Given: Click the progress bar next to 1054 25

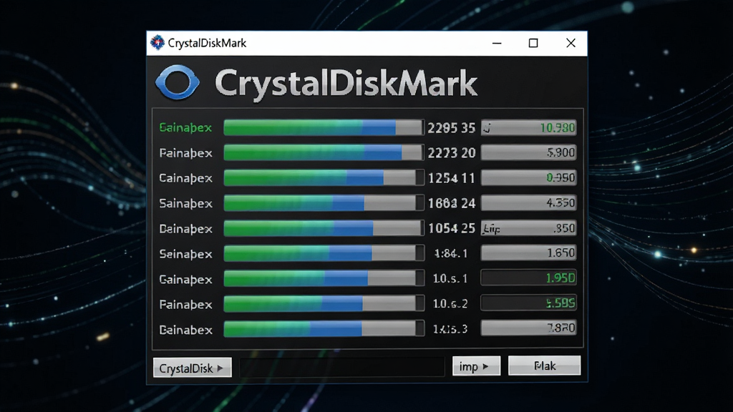Looking at the screenshot, I should pyautogui.click(x=324, y=228).
